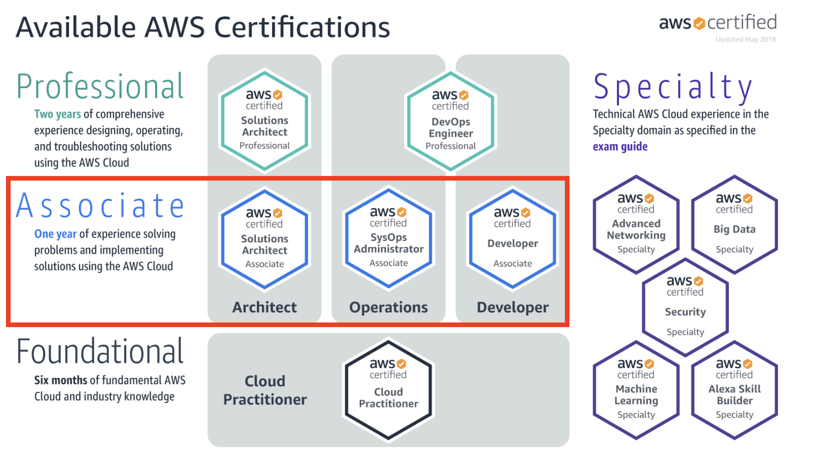Select the Big Data Specialty badge
This screenshot has height=469, width=813.
(734, 224)
